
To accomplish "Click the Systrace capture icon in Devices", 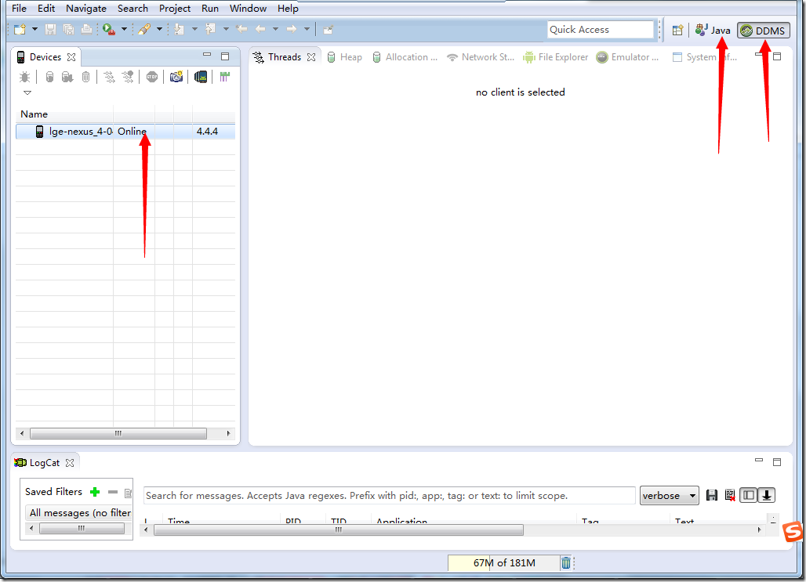I will pyautogui.click(x=225, y=77).
